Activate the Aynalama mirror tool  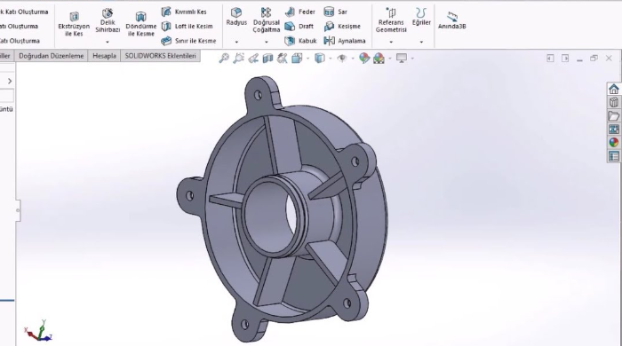tap(345, 41)
